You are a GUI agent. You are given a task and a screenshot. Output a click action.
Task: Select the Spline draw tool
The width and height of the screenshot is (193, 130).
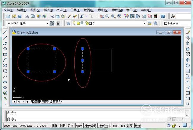pyautogui.click(x=5, y=77)
